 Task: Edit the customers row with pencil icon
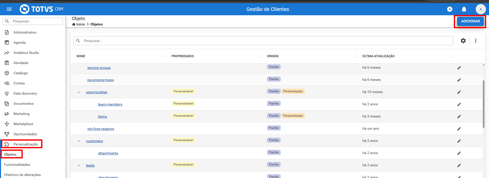point(459,141)
